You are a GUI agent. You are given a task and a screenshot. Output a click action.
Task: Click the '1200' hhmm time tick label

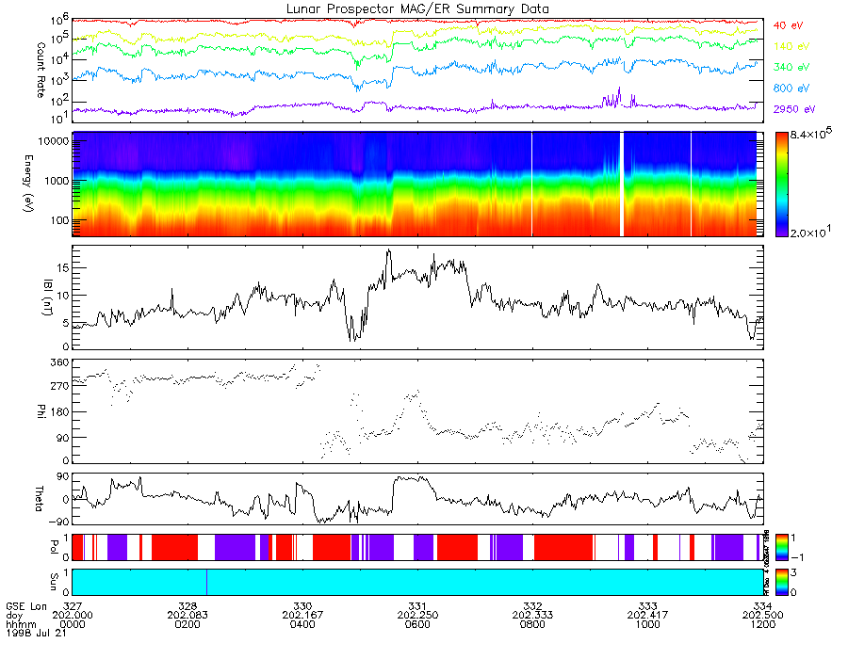[x=763, y=624]
